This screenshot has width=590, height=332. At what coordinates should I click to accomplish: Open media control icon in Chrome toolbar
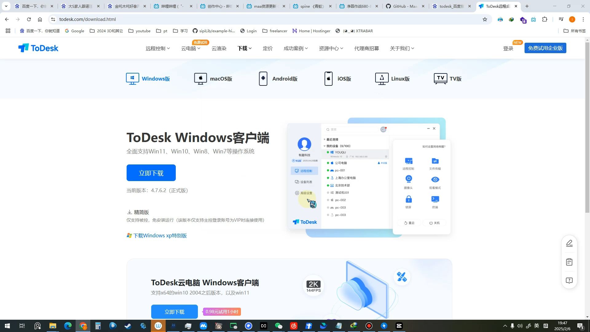[561, 19]
